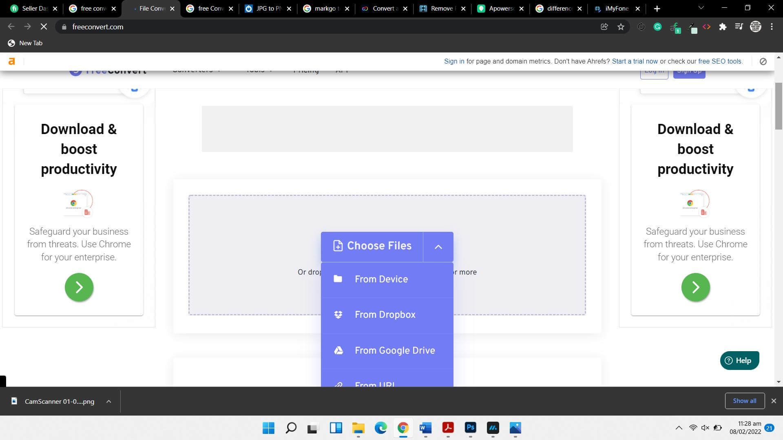Launch the Monday.com app from taskbar
The width and height of the screenshot is (783, 440).
click(x=493, y=429)
